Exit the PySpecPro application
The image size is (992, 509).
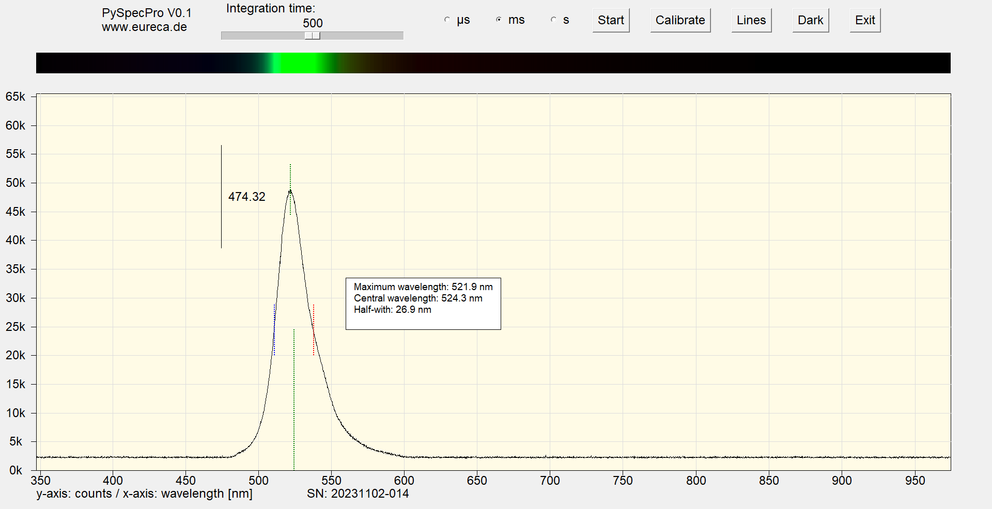point(865,21)
